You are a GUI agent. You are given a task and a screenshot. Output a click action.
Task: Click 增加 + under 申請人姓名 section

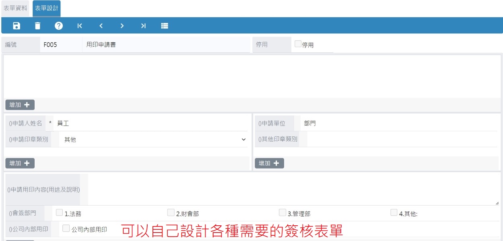point(19,163)
